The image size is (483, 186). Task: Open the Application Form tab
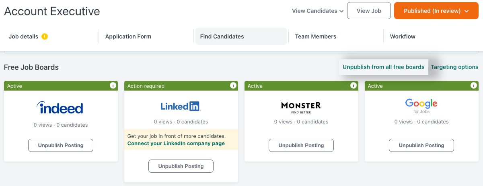point(128,36)
